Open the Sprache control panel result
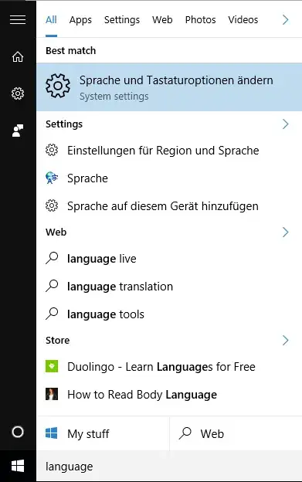This screenshot has height=482, width=302. 169,178
